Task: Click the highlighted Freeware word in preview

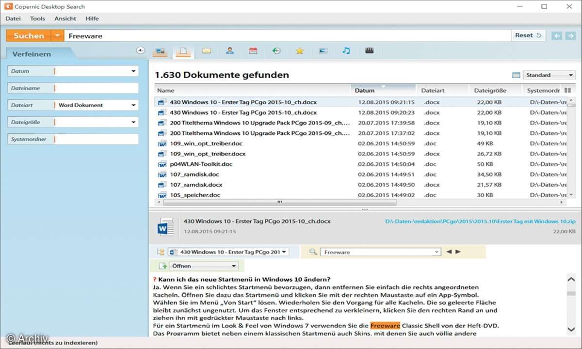Action: pos(385,325)
